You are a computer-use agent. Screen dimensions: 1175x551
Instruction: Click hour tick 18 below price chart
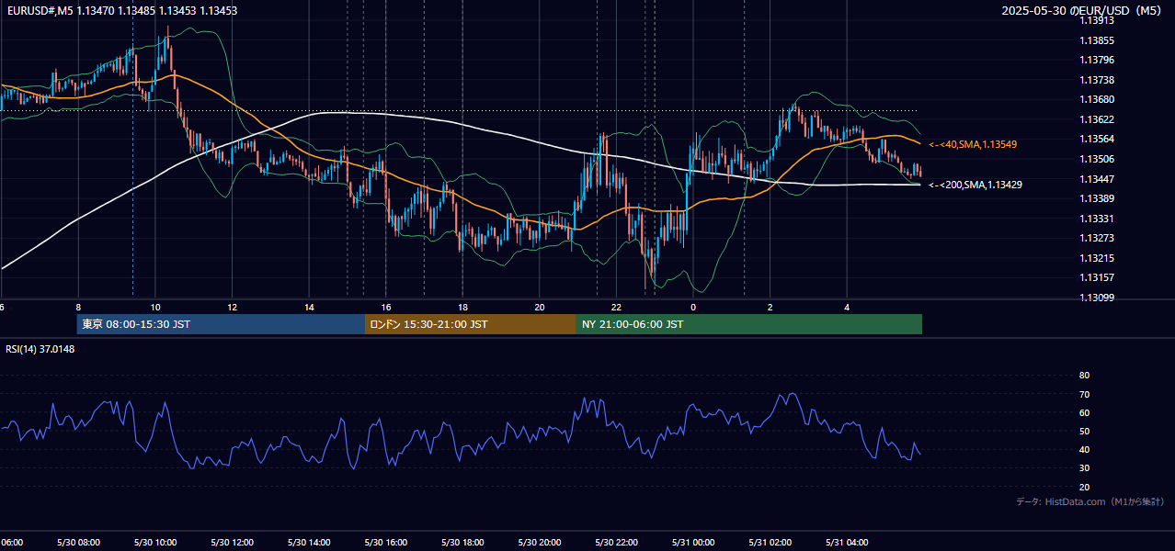pos(462,307)
